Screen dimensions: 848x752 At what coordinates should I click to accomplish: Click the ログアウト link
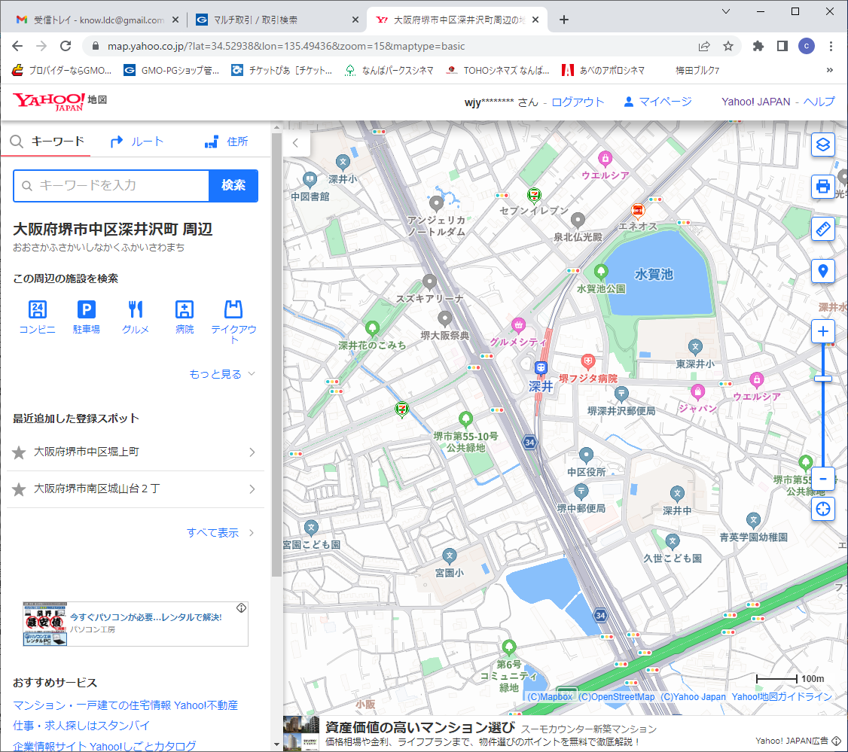point(578,102)
